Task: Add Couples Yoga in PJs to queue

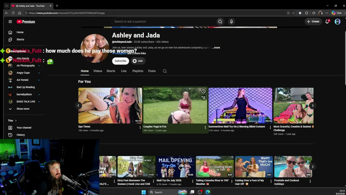Action: [x=203, y=97]
